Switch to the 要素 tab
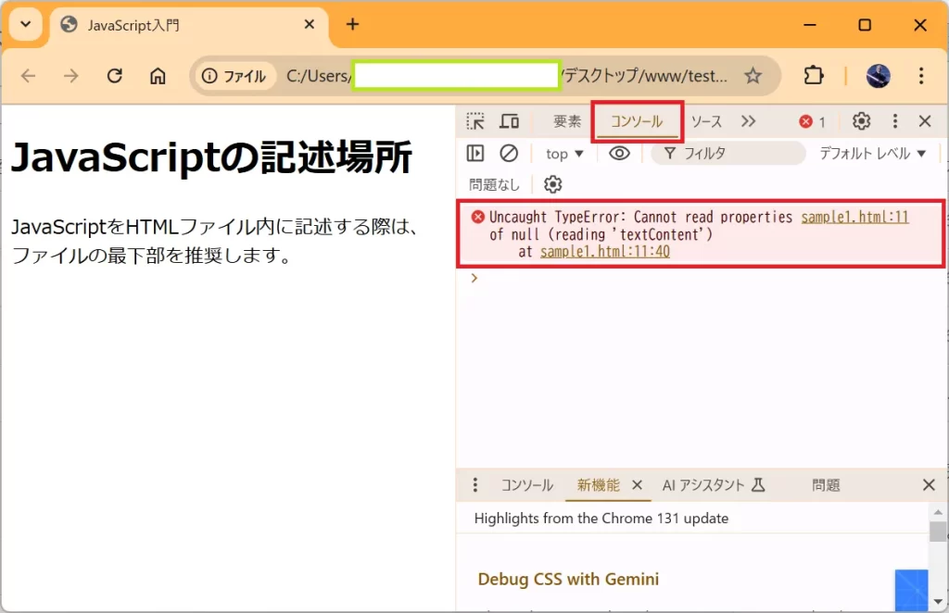The image size is (949, 613). (x=567, y=121)
